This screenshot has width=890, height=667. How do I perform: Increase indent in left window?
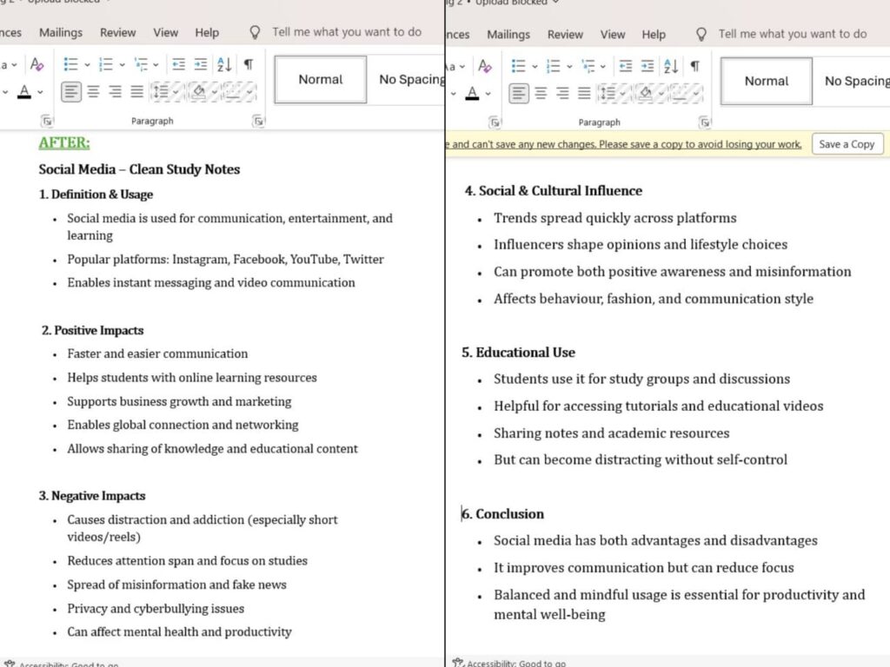[x=201, y=64]
